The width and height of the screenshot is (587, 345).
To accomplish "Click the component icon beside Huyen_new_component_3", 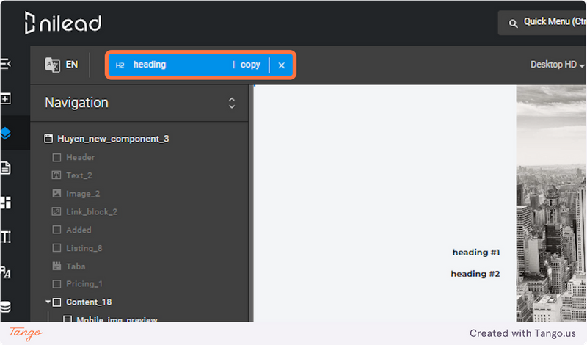I will point(48,139).
